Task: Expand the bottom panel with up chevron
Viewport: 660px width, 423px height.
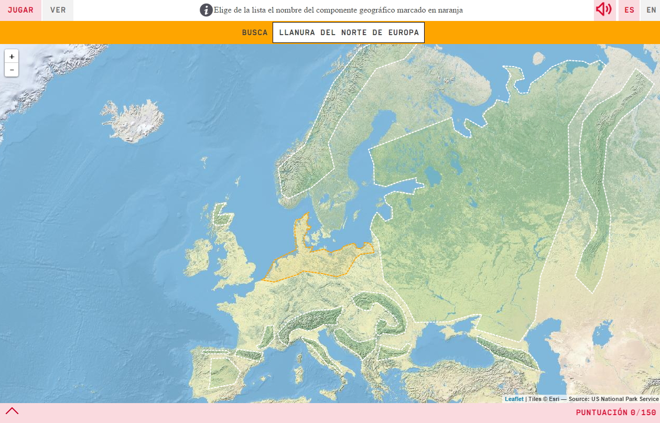Action: click(12, 411)
